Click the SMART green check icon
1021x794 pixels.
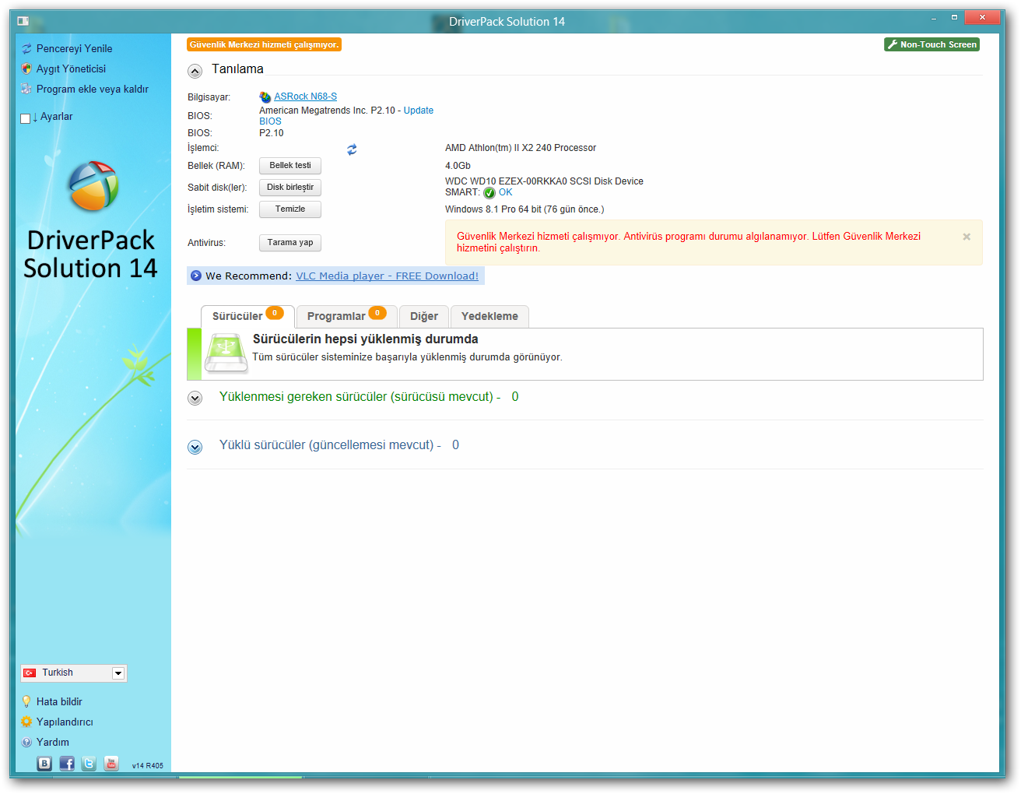[x=489, y=193]
